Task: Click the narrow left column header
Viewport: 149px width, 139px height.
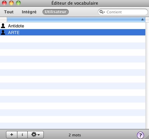Action: 3,20
